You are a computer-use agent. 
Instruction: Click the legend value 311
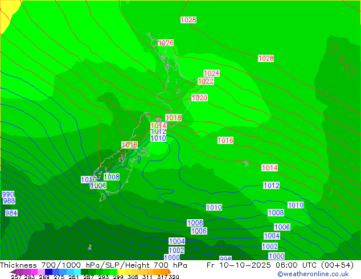pos(147,277)
